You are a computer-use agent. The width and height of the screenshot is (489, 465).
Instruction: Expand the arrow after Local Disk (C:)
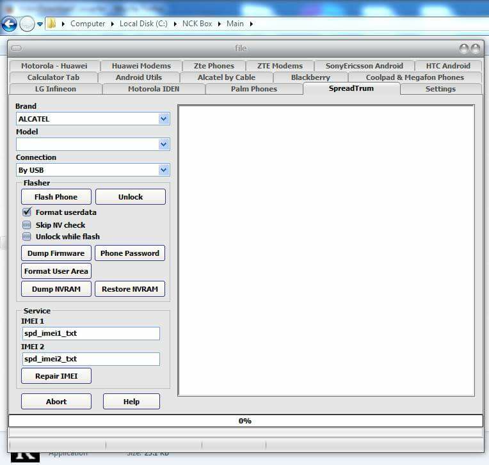pyautogui.click(x=175, y=24)
